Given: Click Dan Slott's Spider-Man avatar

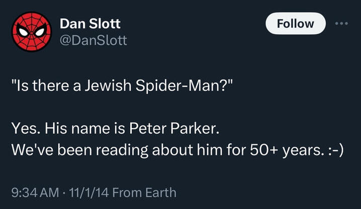Looking at the screenshot, I should (x=31, y=32).
